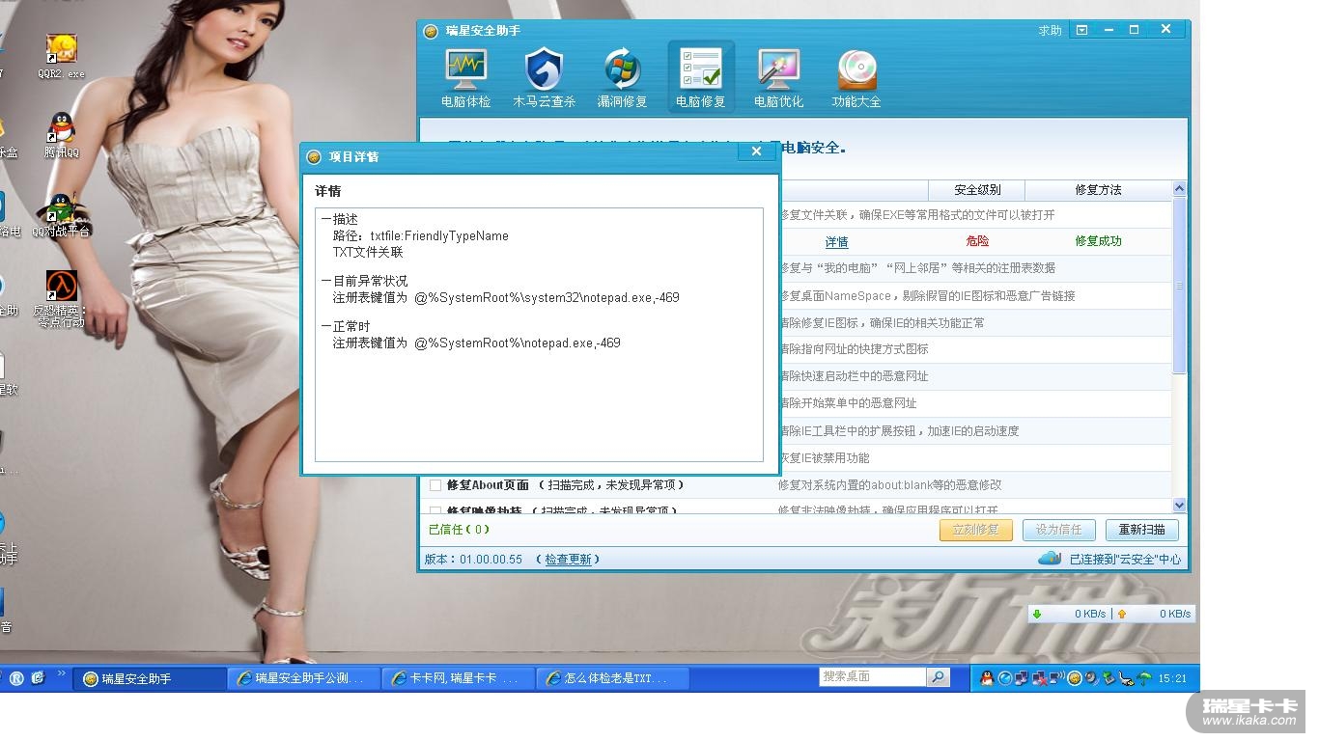This screenshot has width=1319, height=741.
Task: Switch to 瑞星安全助手公测 IE taskbar button
Action: (x=304, y=679)
